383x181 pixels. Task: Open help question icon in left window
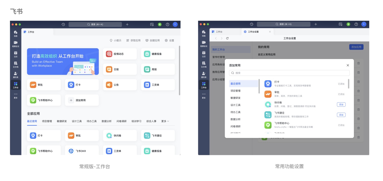pyautogui.click(x=167, y=25)
